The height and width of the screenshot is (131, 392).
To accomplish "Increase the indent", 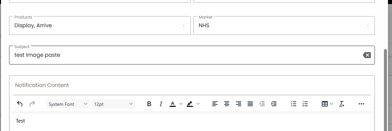I will 274,104.
